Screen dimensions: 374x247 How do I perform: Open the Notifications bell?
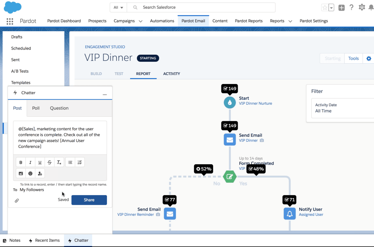[371, 7]
